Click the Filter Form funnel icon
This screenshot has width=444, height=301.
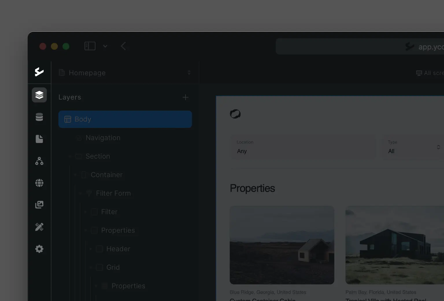(89, 193)
